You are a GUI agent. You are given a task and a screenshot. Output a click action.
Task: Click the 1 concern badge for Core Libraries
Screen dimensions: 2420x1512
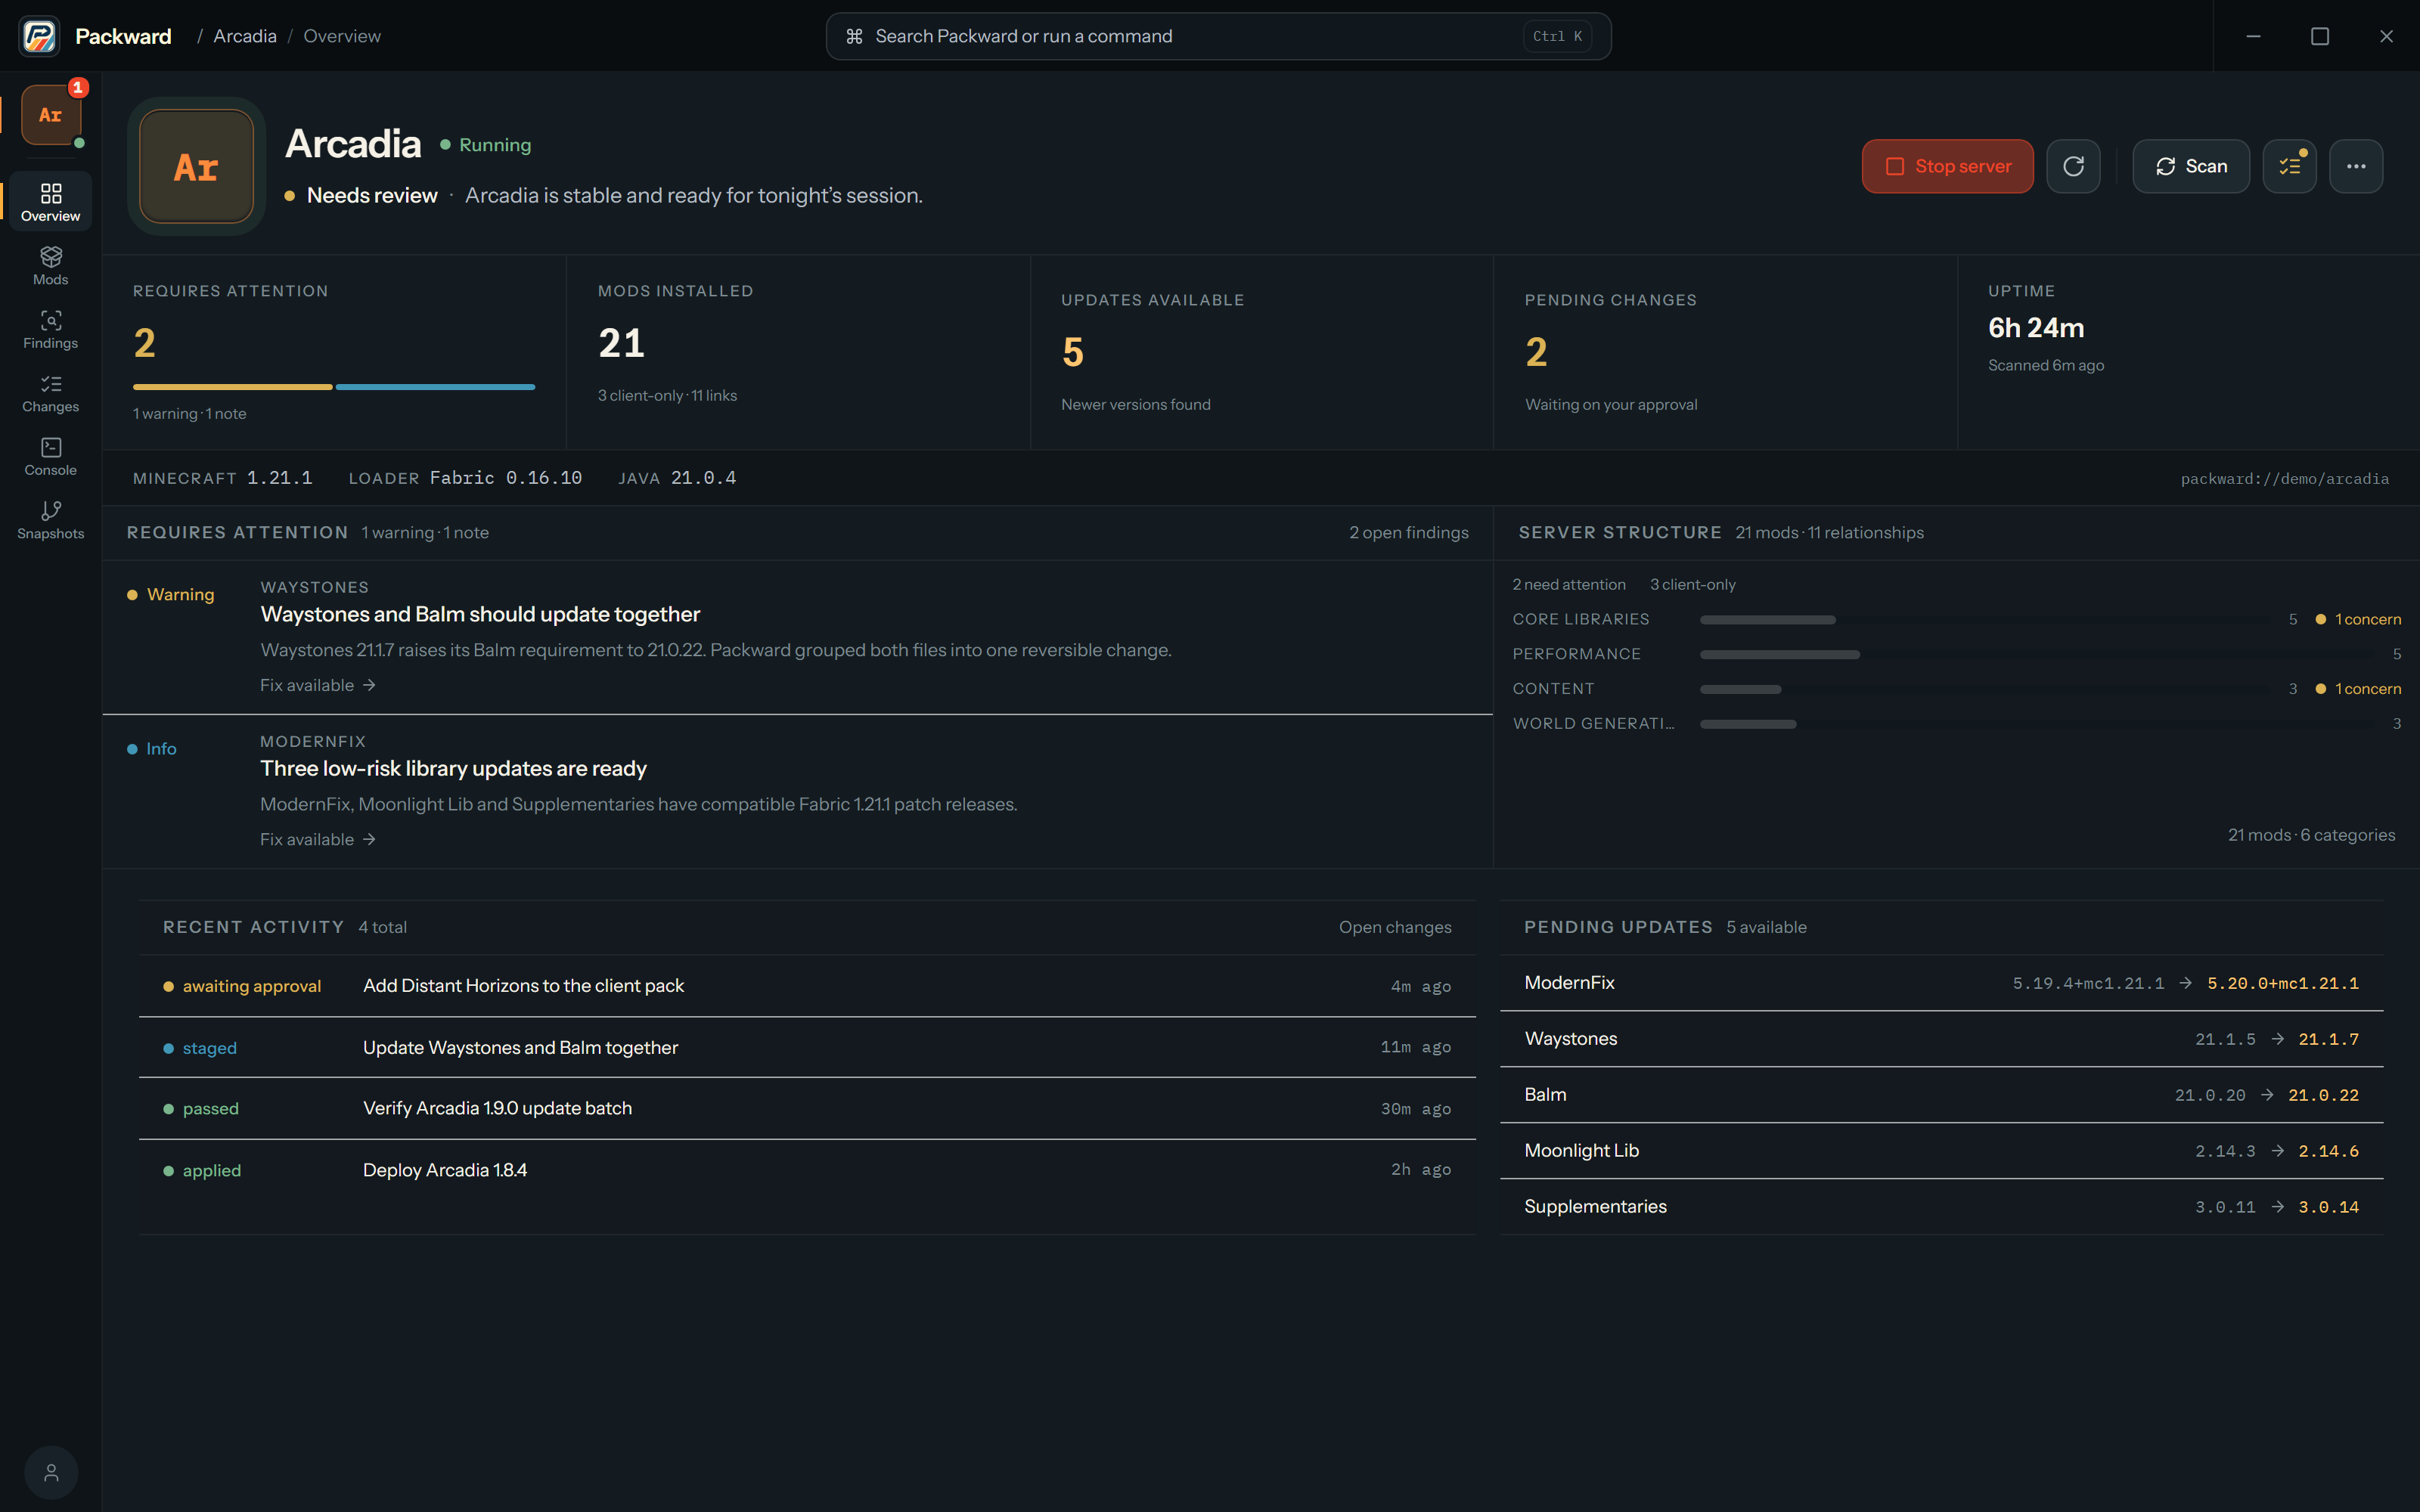click(x=2358, y=619)
